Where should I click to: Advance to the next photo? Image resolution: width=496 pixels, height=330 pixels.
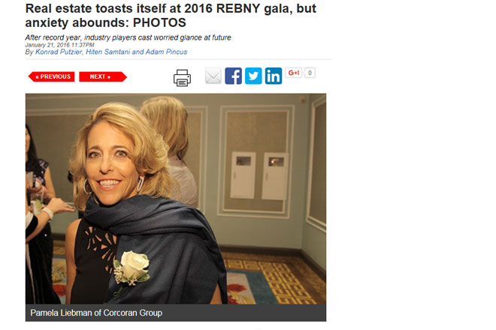point(103,76)
